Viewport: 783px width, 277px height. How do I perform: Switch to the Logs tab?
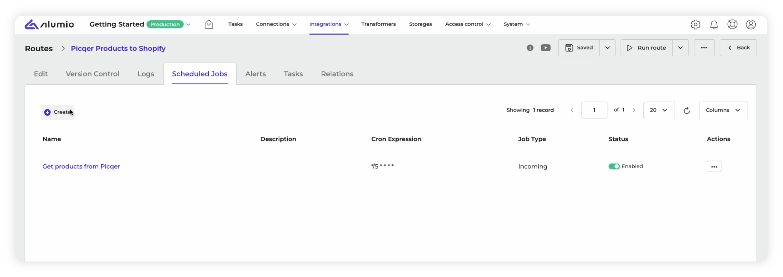pyautogui.click(x=146, y=74)
